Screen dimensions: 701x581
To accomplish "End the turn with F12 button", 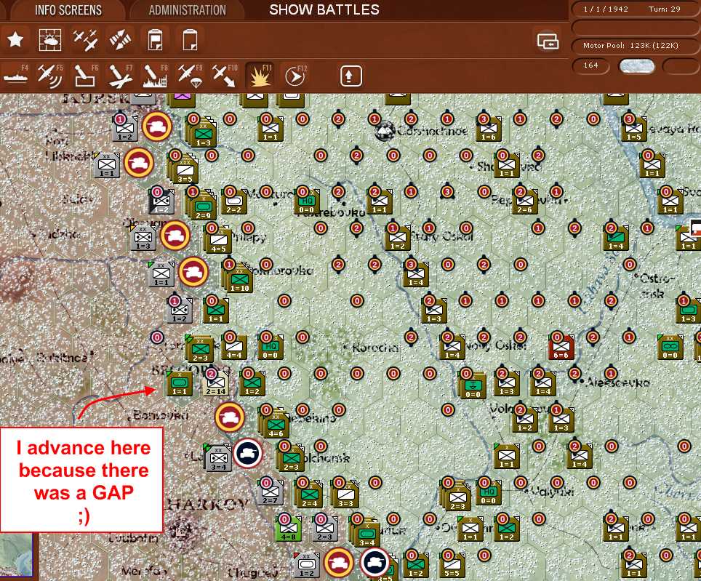I will 295,76.
